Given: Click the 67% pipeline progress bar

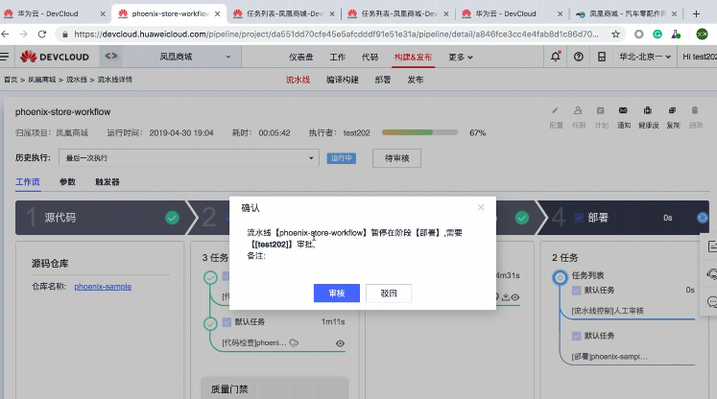Looking at the screenshot, I should pyautogui.click(x=419, y=132).
